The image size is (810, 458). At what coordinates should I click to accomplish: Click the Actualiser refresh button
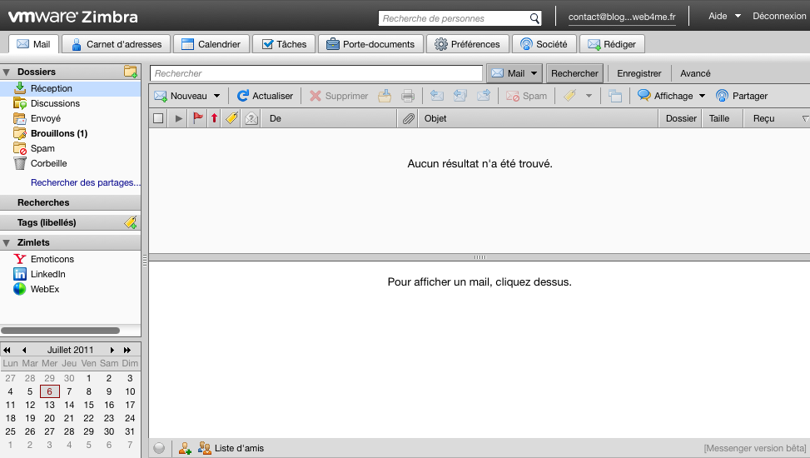[265, 96]
